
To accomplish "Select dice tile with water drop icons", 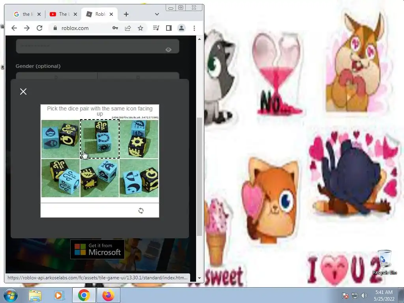I will tap(60, 139).
